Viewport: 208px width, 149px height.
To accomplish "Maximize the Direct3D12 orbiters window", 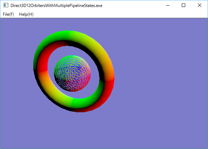I will click(x=183, y=6).
